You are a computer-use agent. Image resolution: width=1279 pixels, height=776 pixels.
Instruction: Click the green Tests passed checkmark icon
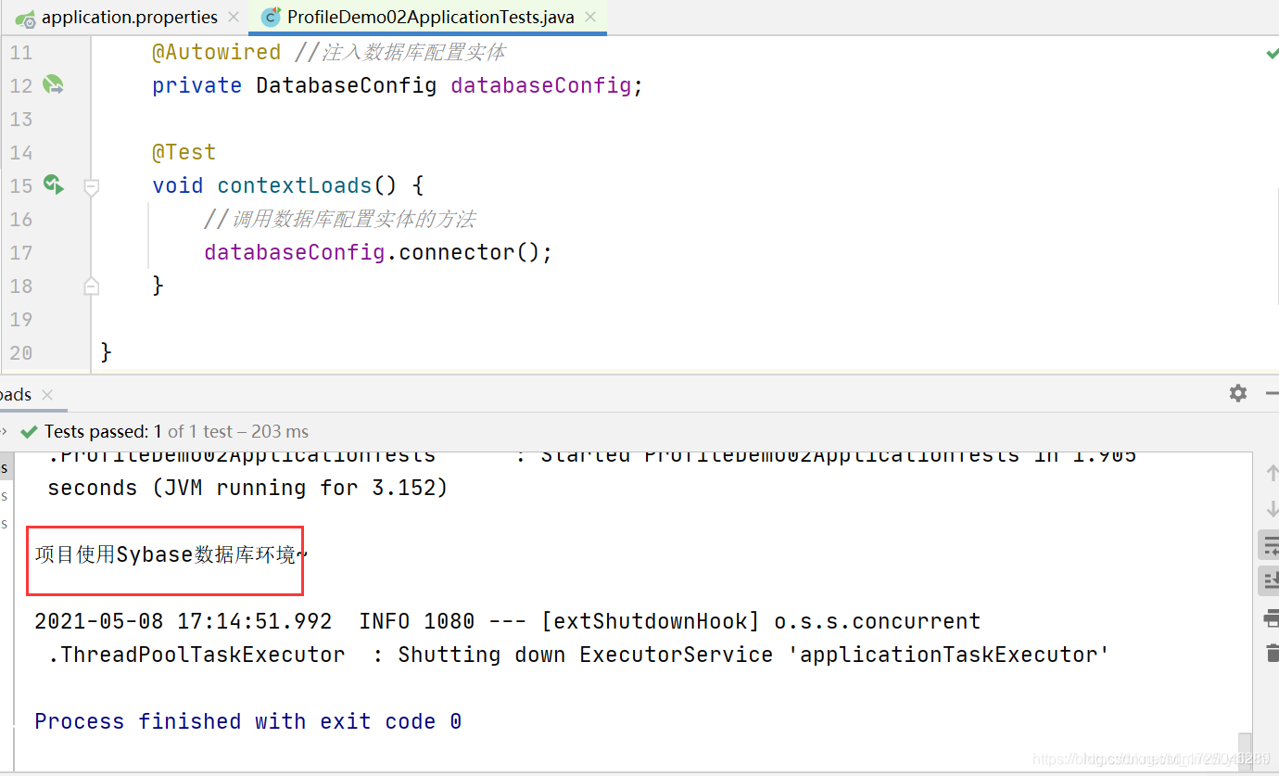tap(30, 431)
